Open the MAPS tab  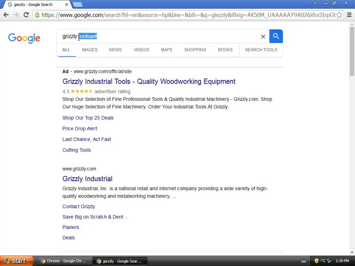(167, 50)
